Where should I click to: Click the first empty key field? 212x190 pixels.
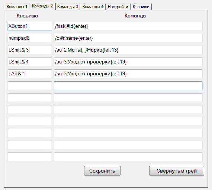(30, 86)
